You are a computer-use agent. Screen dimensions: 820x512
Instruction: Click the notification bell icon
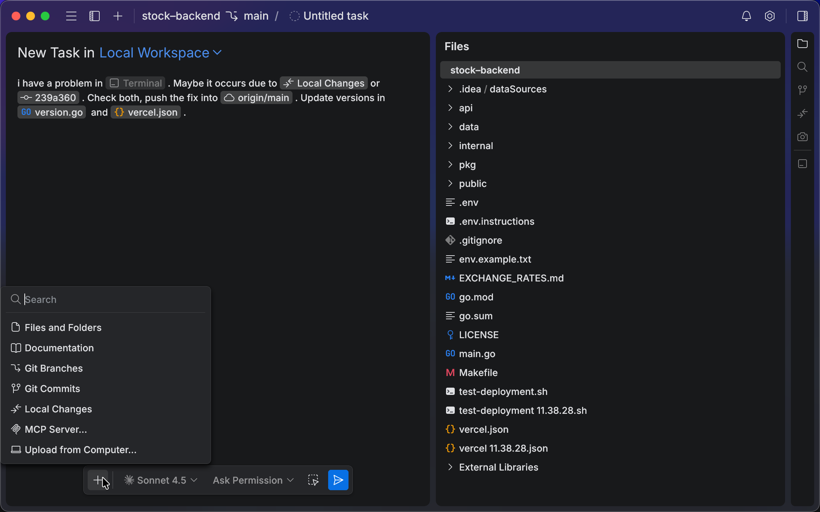[x=746, y=16]
